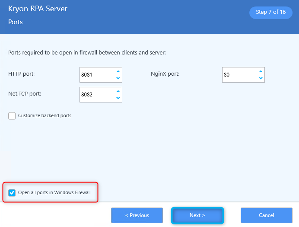The image size is (299, 227).
Task: Click the Step 7 of 16 indicator
Action: [x=270, y=12]
